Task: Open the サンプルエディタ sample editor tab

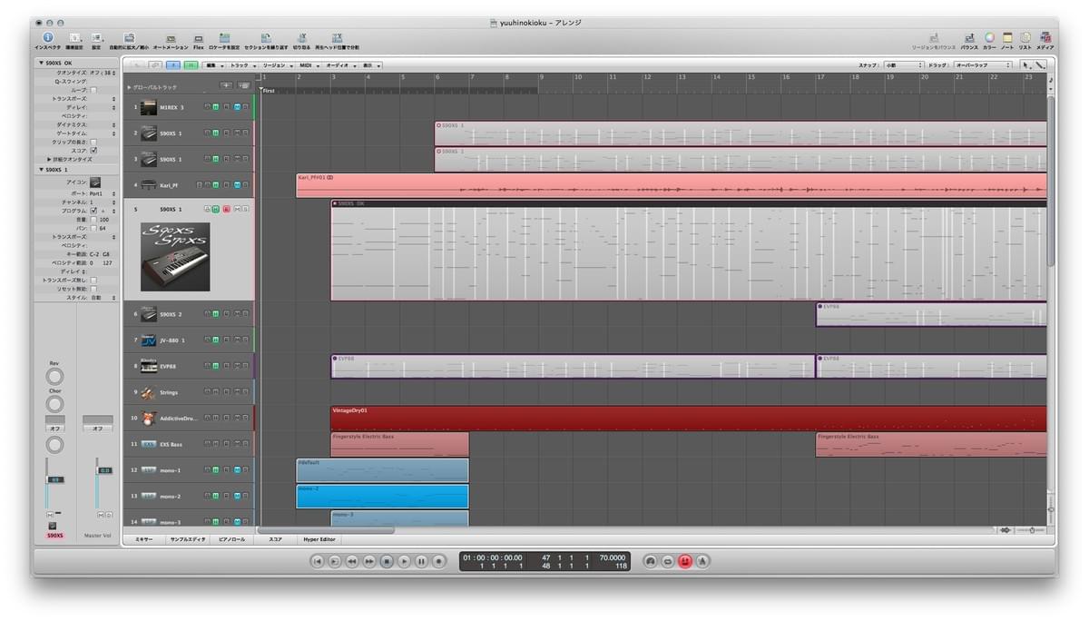Action: tap(188, 539)
